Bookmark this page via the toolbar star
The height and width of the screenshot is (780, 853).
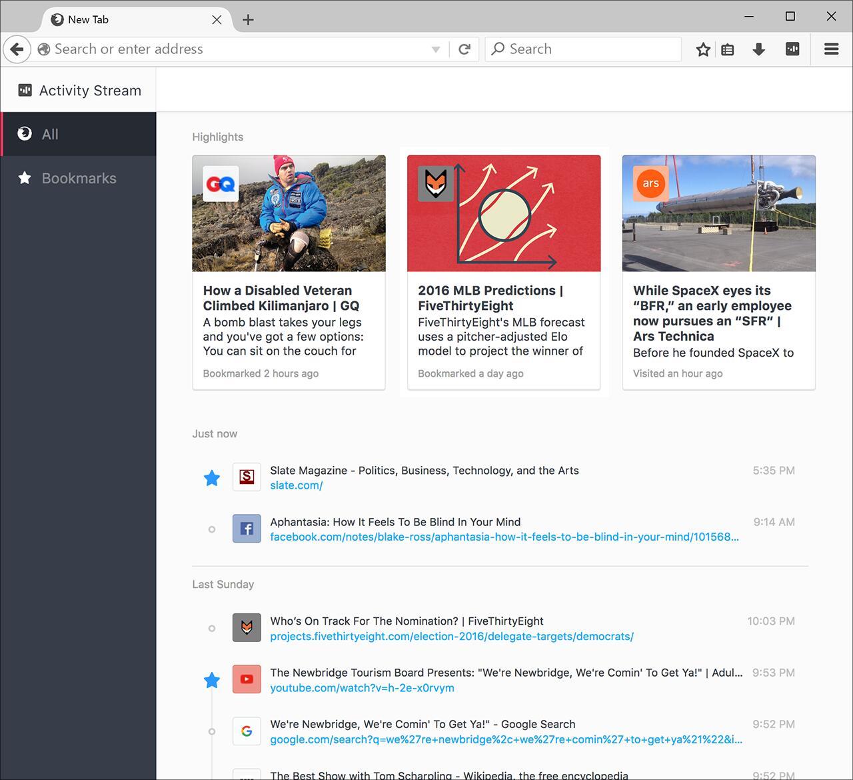[702, 49]
